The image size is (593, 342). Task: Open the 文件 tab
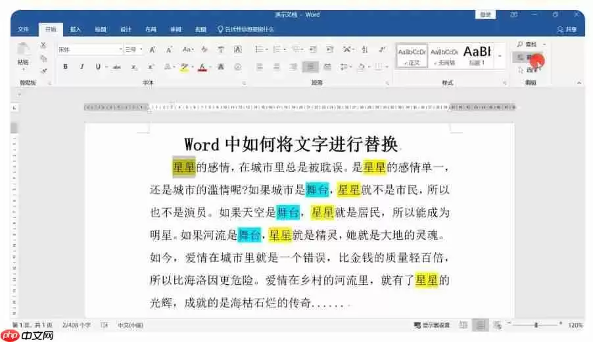(23, 29)
